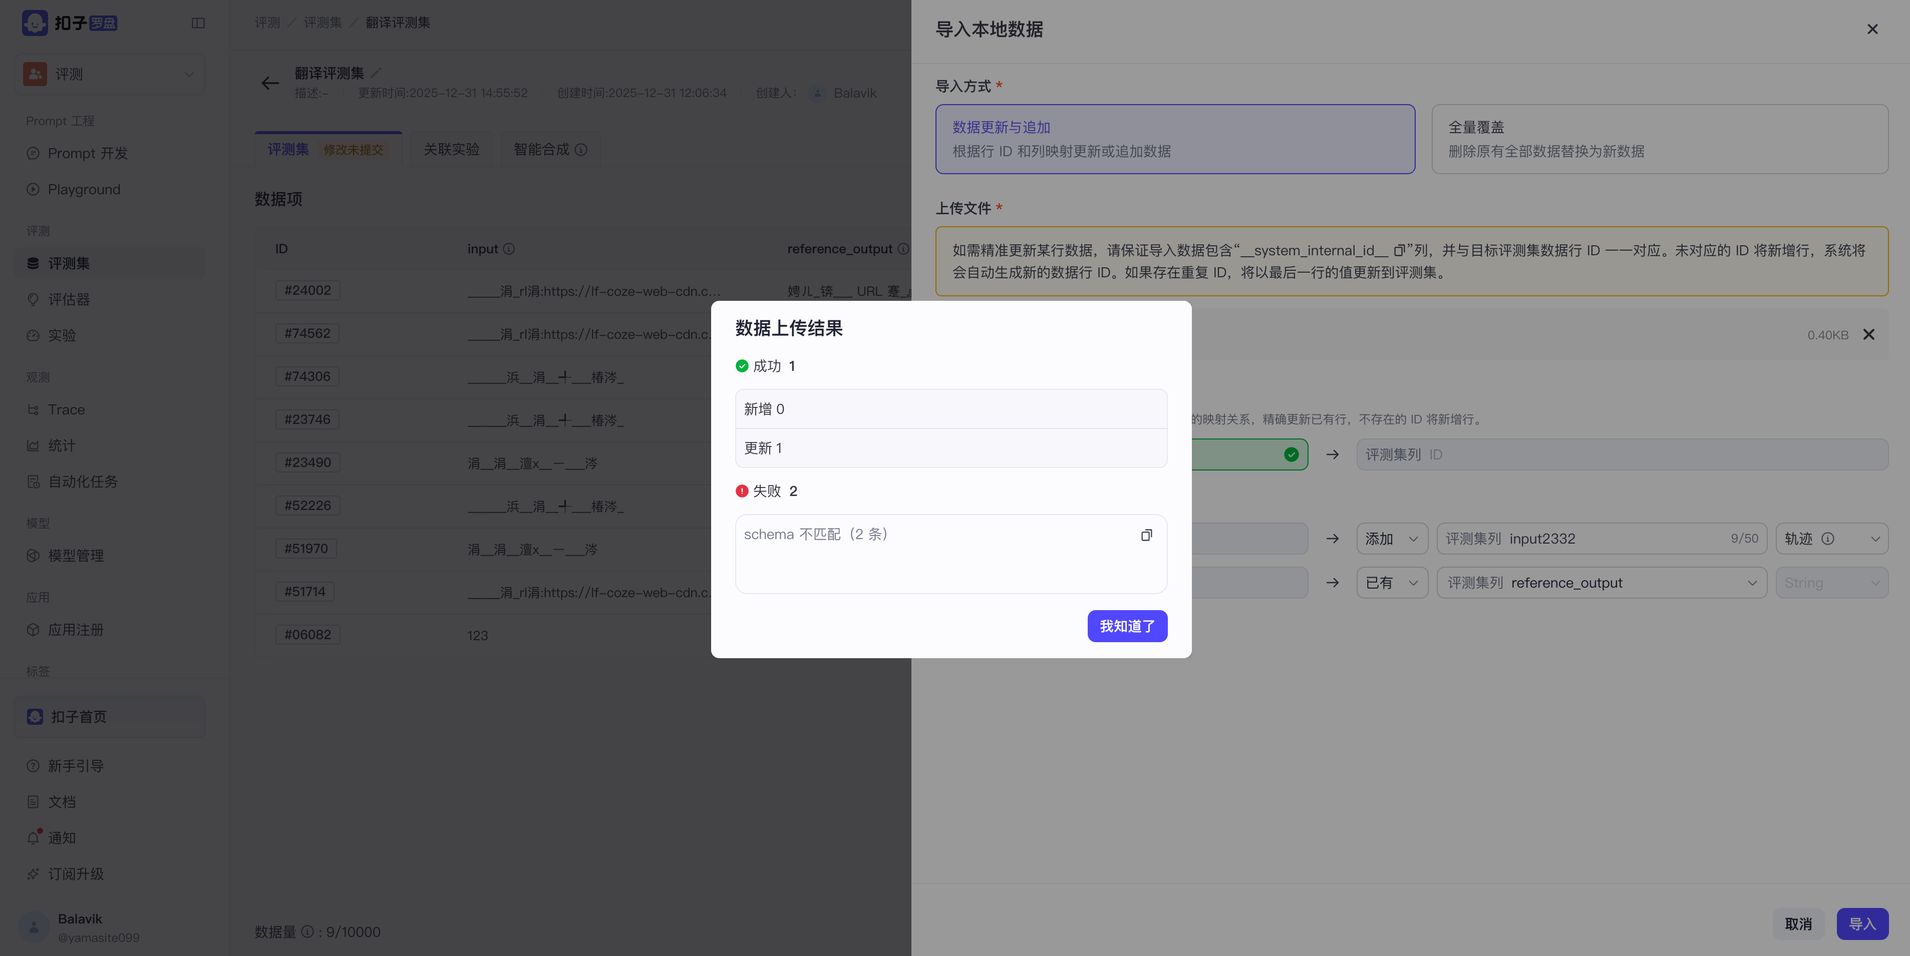Image resolution: width=1910 pixels, height=956 pixels.
Task: Click the 取消 button
Action: tap(1798, 924)
